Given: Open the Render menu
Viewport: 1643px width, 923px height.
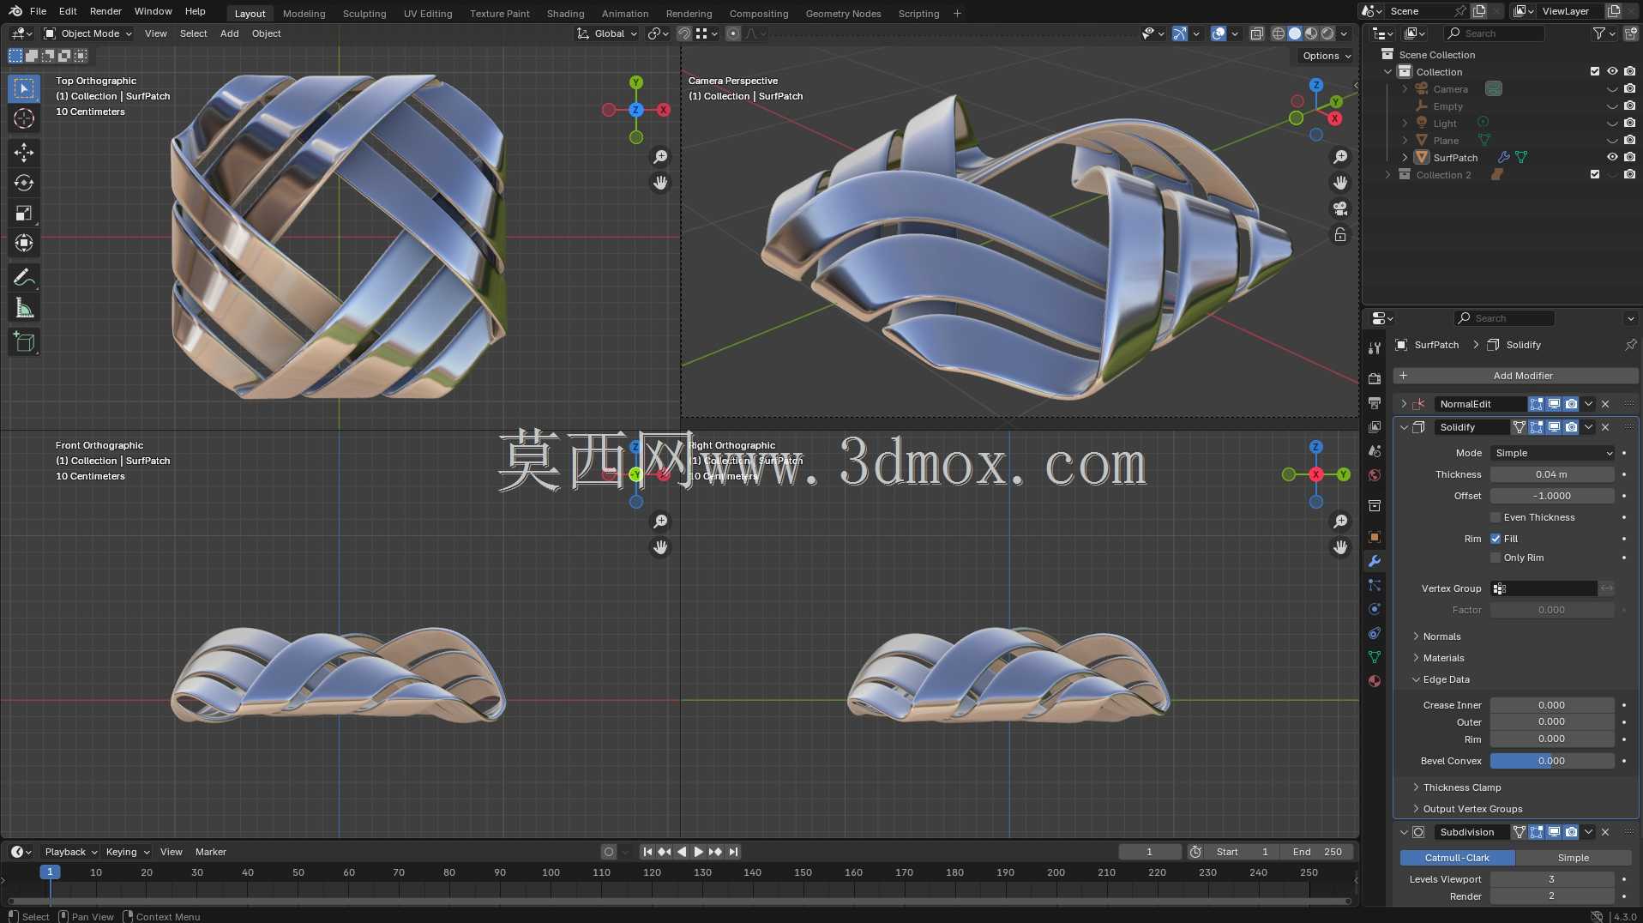Looking at the screenshot, I should click(105, 11).
